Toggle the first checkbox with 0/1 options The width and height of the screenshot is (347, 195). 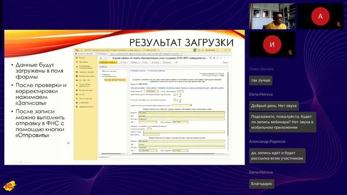(175, 94)
